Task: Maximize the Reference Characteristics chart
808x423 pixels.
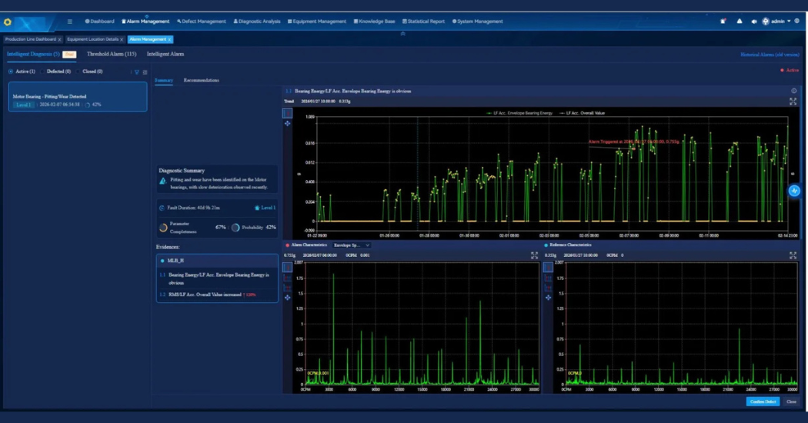Action: click(793, 255)
